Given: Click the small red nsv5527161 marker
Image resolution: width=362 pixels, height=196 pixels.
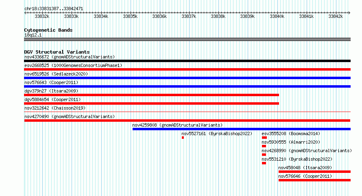Looking at the screenshot, I should (183, 138).
